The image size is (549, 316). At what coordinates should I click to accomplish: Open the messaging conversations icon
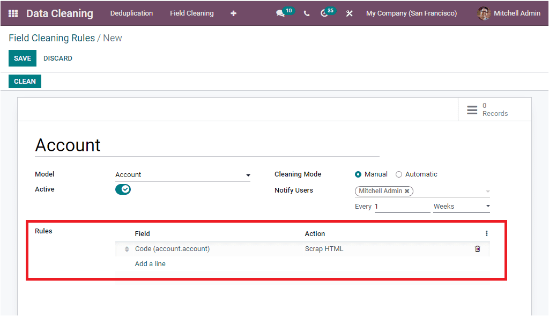pyautogui.click(x=281, y=13)
